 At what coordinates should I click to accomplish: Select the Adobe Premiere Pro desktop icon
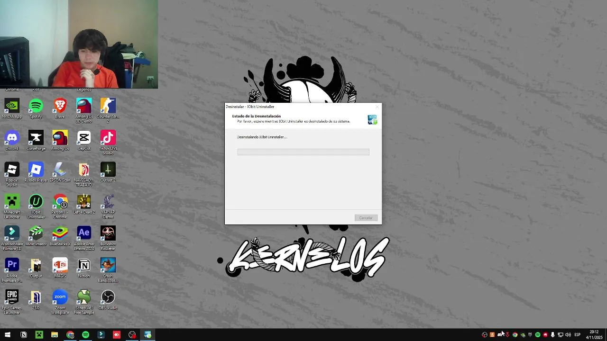12,269
